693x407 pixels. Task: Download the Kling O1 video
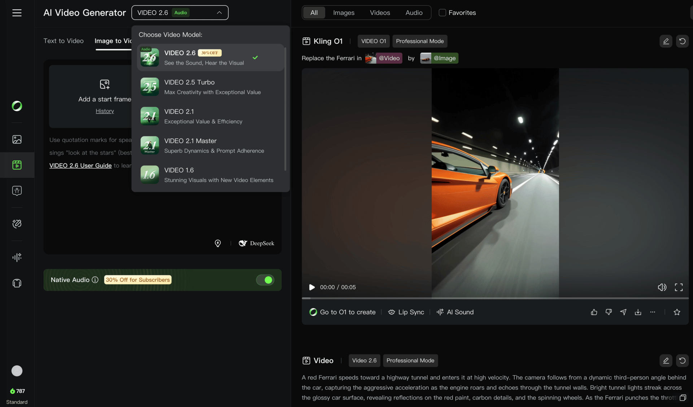[638, 312]
